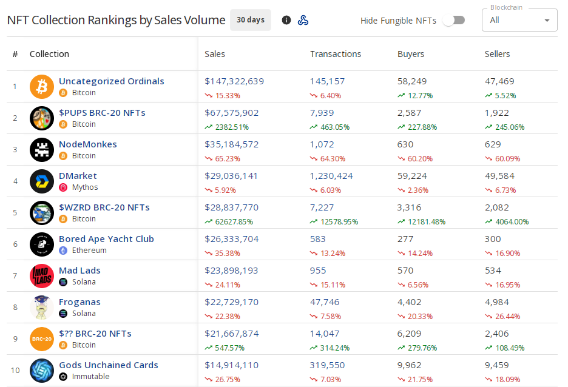Click the Transactions column header
The width and height of the screenshot is (568, 387).
coord(336,54)
